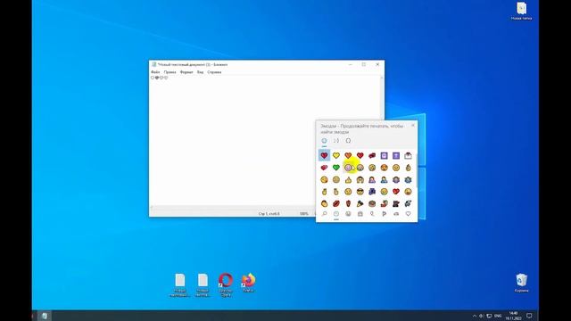This screenshot has height=321, width=571.
Task: Open the taskbar clock and date
Action: click(514, 316)
